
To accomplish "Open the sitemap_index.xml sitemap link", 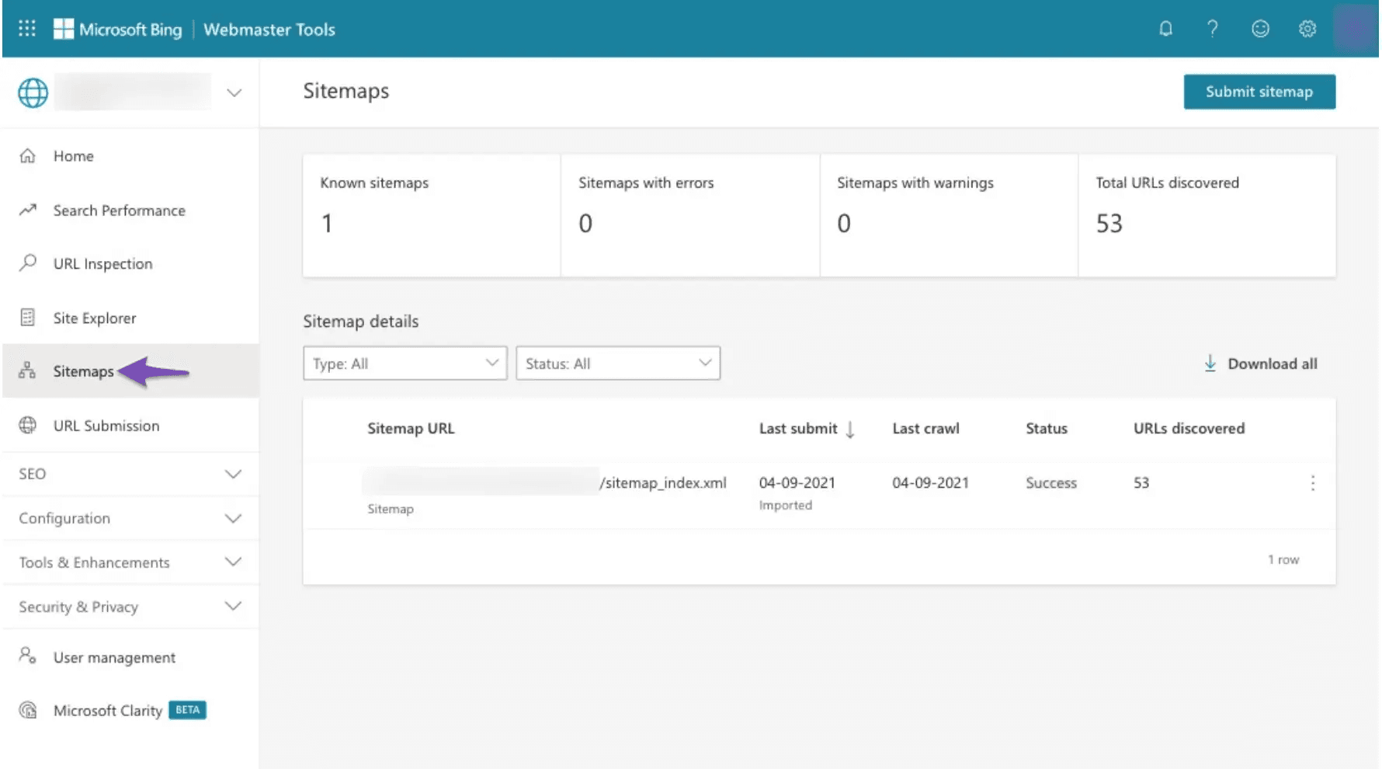I will point(664,483).
